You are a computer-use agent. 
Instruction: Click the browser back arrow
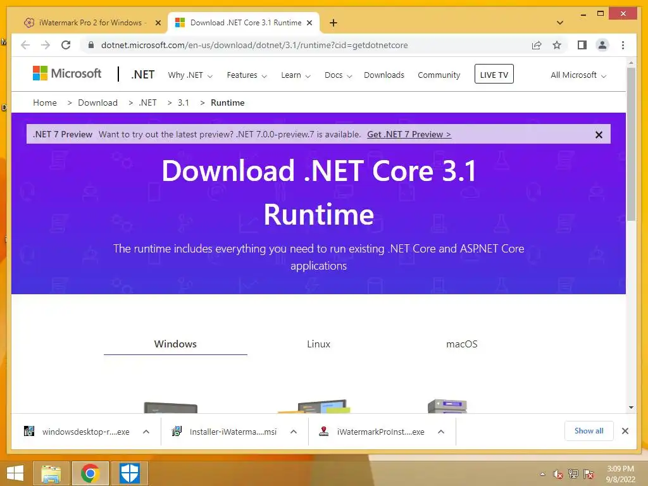(x=25, y=45)
